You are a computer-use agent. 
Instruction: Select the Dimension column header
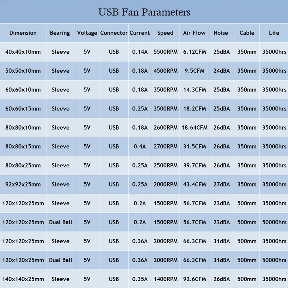click(x=23, y=33)
